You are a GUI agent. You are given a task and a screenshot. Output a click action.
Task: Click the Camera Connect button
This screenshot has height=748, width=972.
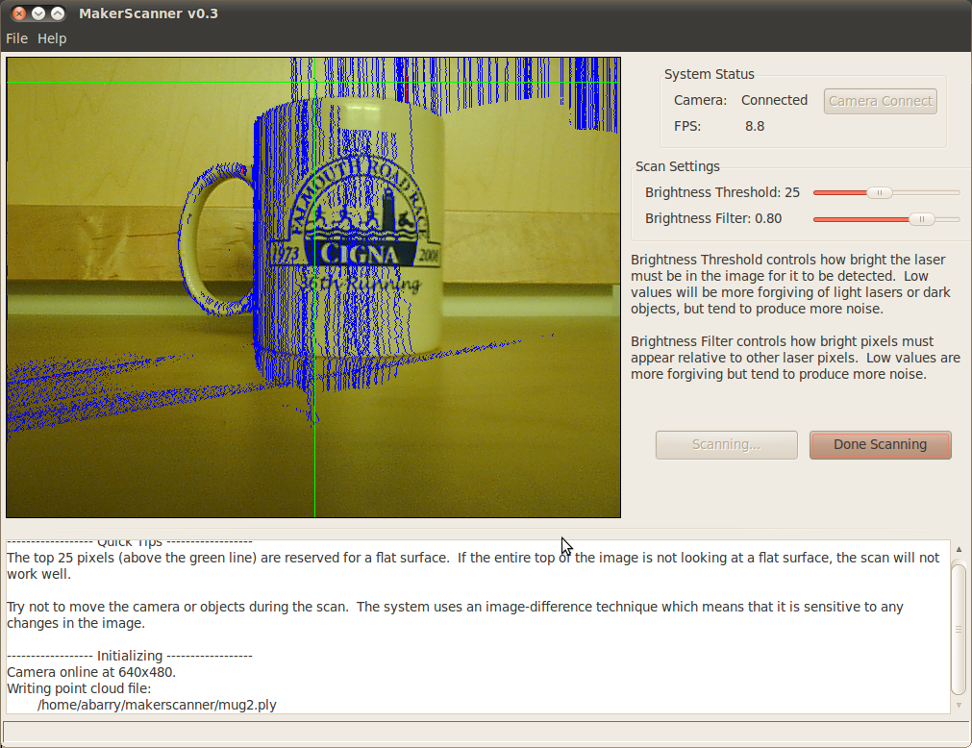coord(880,101)
